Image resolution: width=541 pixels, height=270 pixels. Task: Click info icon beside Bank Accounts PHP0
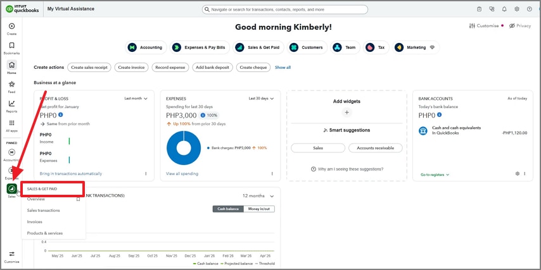pyautogui.click(x=440, y=114)
